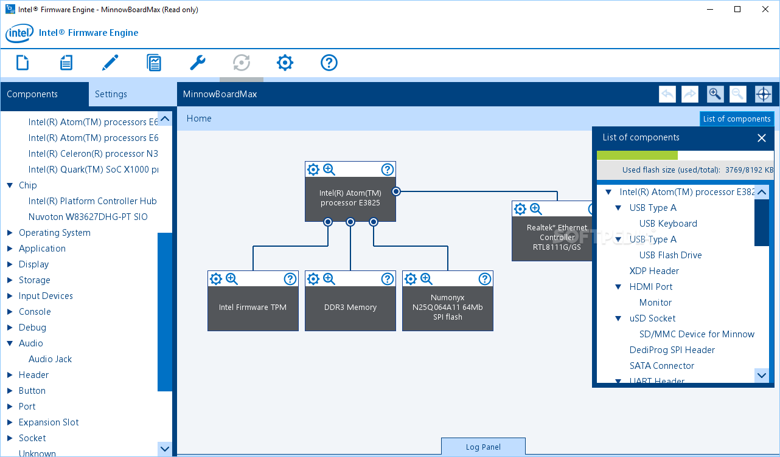
Task: Click the greyed refresh/update toolbar icon
Action: tap(242, 63)
